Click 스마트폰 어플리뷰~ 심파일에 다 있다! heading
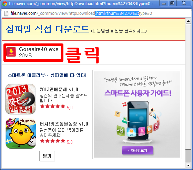The width and height of the screenshot is (193, 170). pos(47,75)
